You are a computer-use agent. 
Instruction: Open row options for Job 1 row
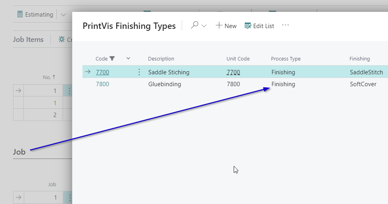click(x=69, y=197)
